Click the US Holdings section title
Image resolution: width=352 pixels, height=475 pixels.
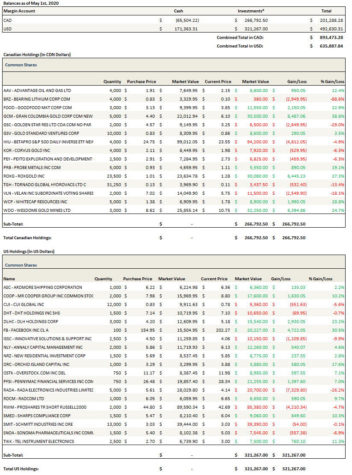pyautogui.click(x=29, y=251)
